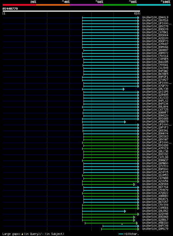
Task: Select the UniRef100_B4FQW2 entry
Action: (155, 71)
